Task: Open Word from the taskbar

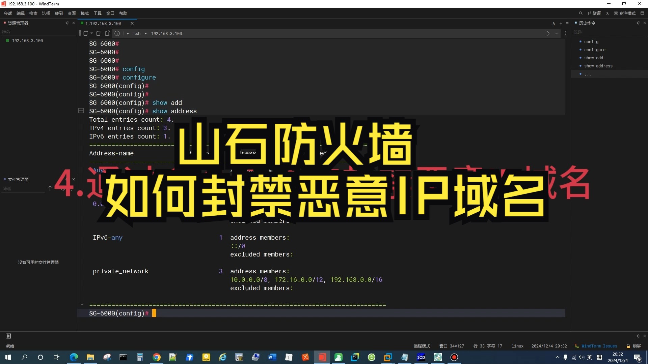Action: click(x=272, y=357)
